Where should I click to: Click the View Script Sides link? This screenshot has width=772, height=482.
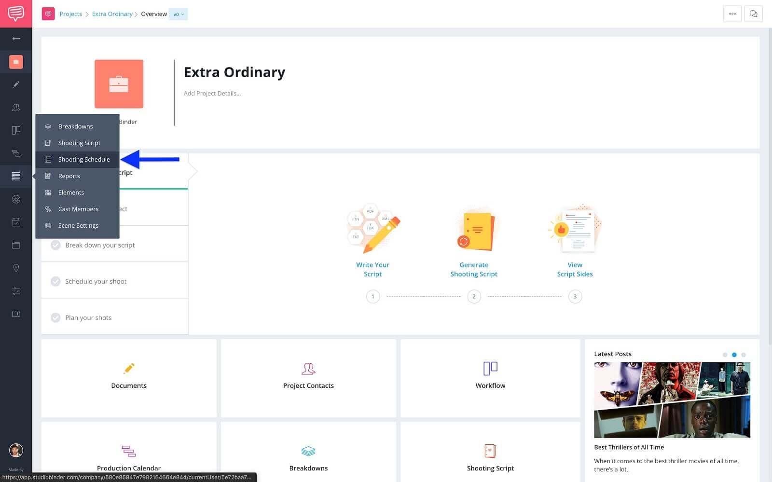pyautogui.click(x=575, y=269)
